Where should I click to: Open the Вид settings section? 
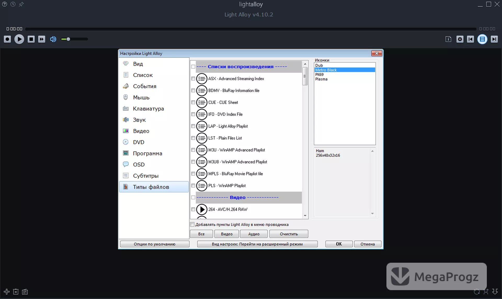coord(154,64)
